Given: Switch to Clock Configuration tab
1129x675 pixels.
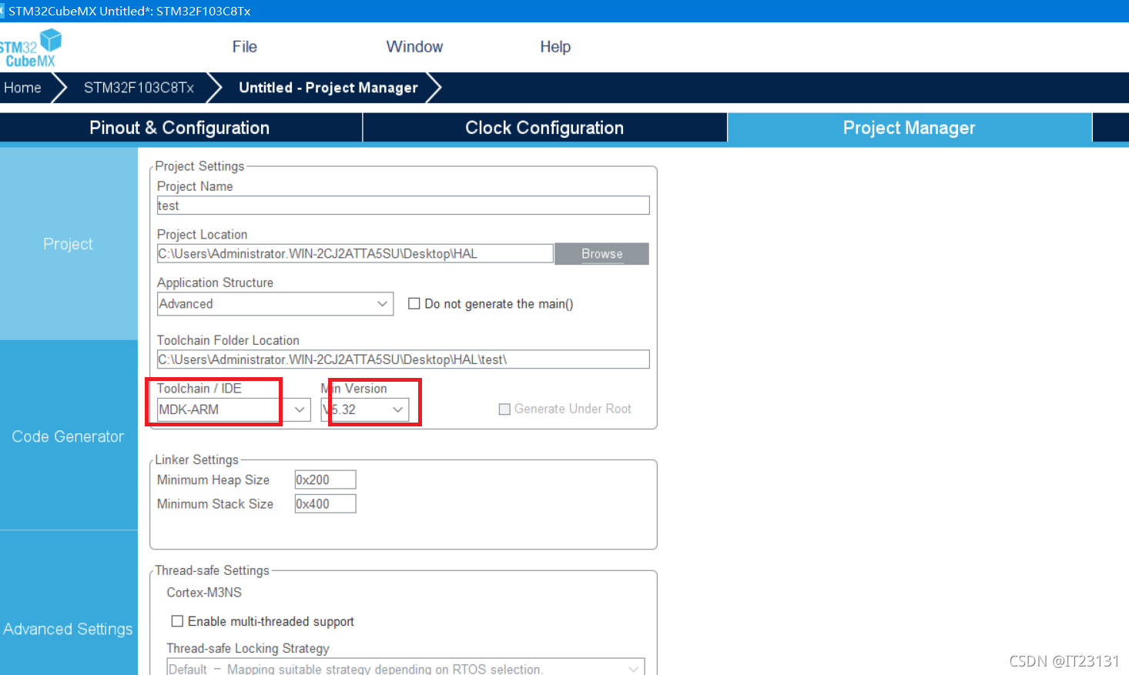Looking at the screenshot, I should click(544, 128).
